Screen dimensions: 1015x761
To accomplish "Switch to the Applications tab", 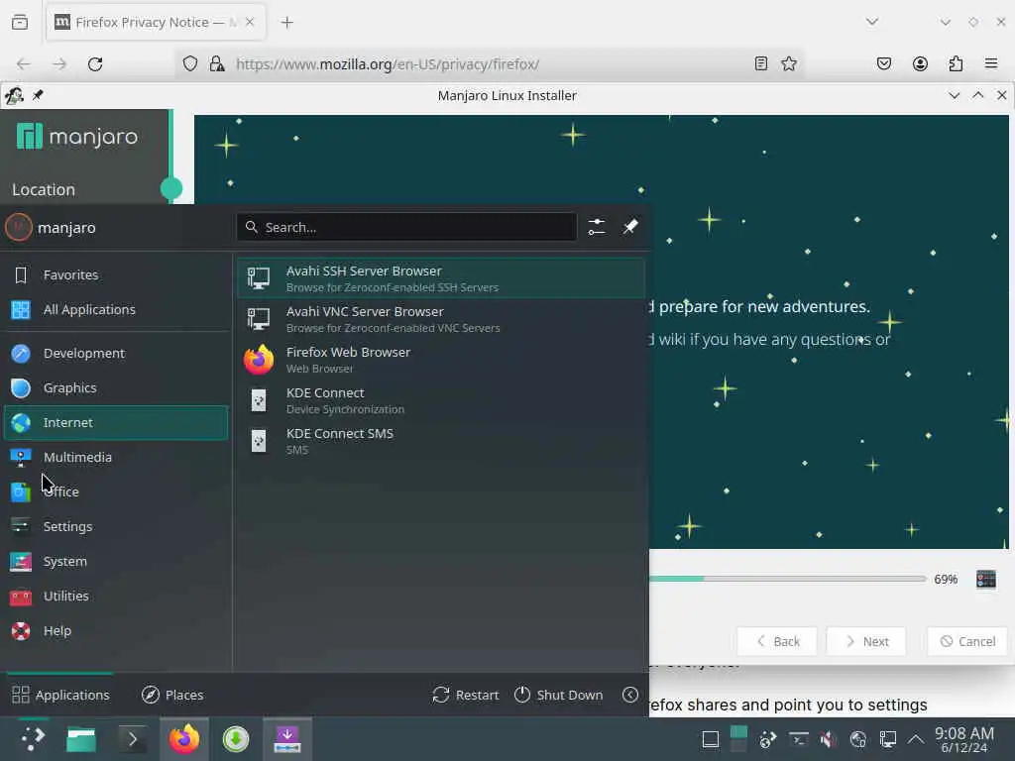I will pos(60,695).
